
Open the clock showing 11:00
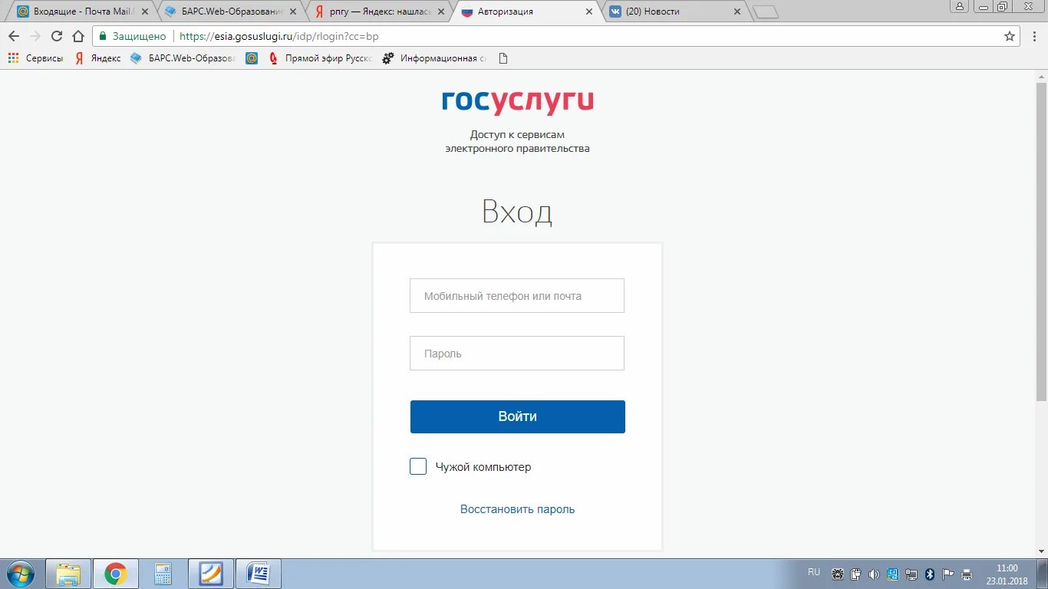[1007, 574]
